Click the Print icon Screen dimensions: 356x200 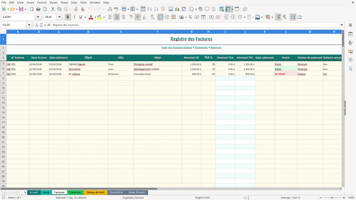(38, 9)
